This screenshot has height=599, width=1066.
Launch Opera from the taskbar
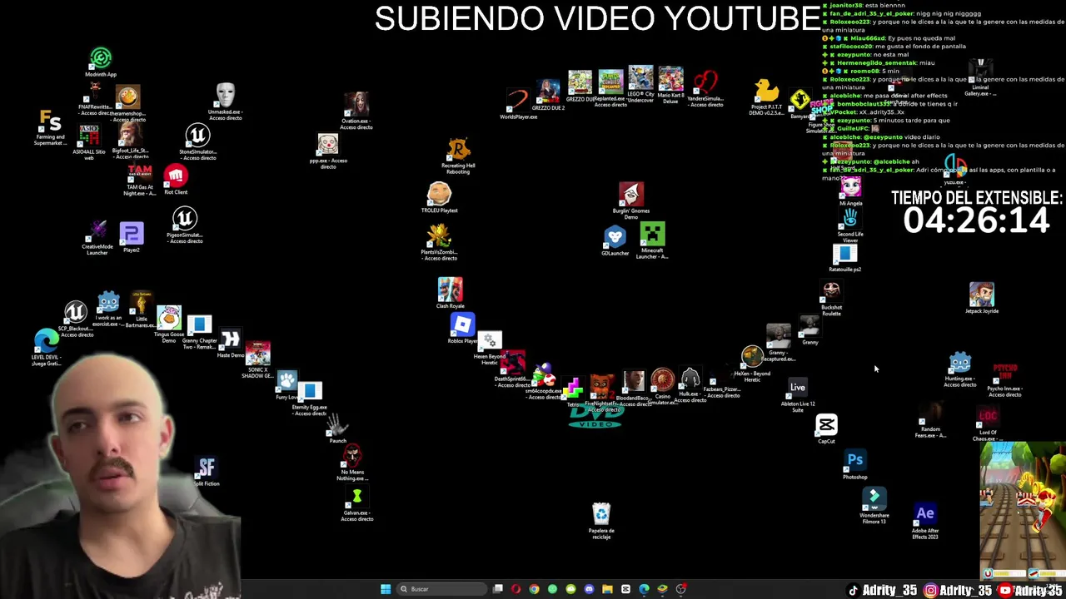pos(516,589)
